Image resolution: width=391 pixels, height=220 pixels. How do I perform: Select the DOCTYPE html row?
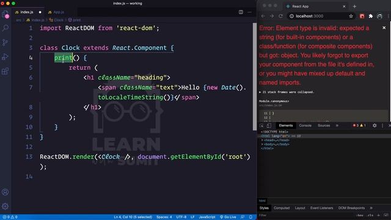tap(274, 132)
